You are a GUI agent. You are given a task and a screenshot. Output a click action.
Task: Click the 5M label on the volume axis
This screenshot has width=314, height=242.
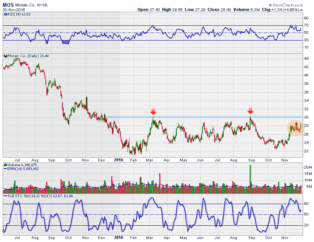pyautogui.click(x=309, y=187)
